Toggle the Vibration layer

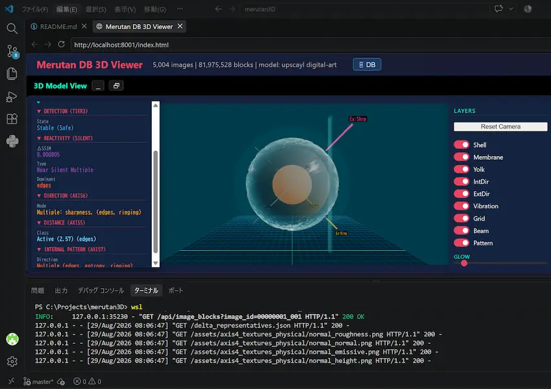coord(462,206)
